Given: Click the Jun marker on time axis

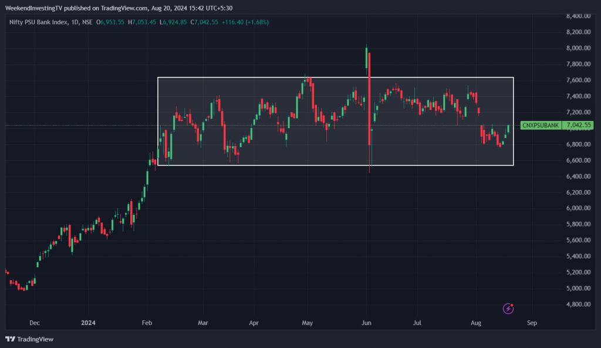Looking at the screenshot, I should pos(366,323).
